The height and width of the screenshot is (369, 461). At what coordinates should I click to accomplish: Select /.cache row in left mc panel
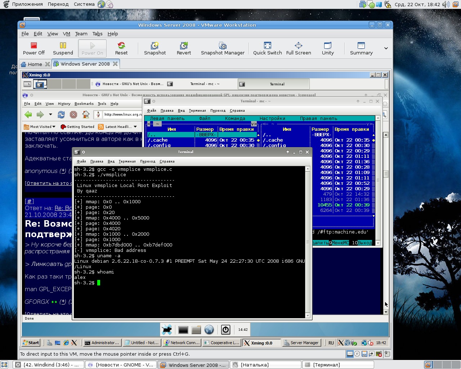[202, 140]
